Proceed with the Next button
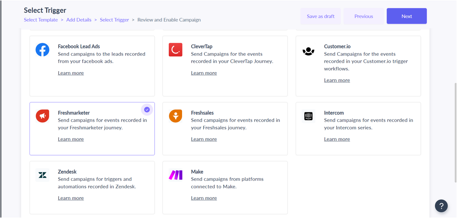This screenshot has width=457, height=218. [407, 16]
